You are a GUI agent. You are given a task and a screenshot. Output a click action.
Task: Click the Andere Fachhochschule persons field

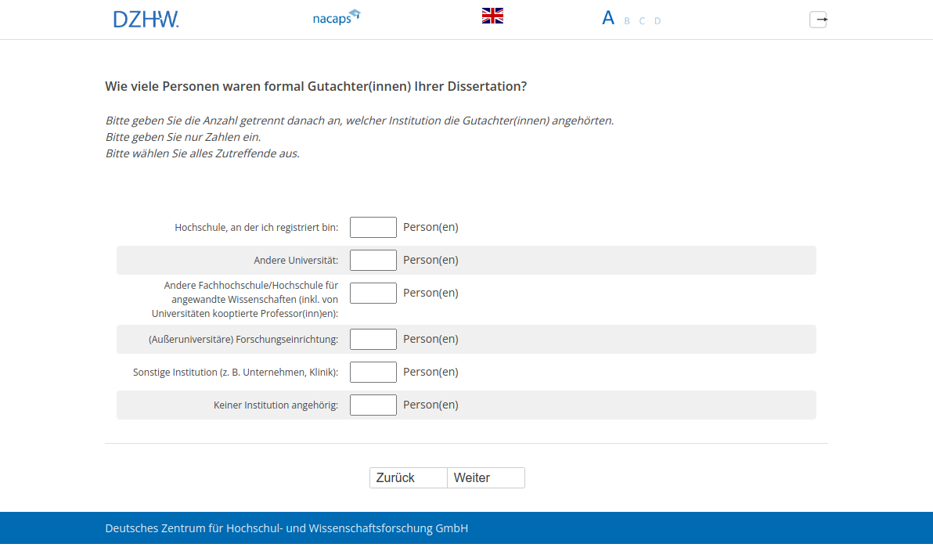coord(373,294)
